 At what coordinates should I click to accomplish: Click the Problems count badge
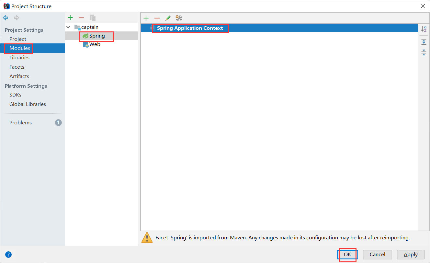[x=58, y=122]
